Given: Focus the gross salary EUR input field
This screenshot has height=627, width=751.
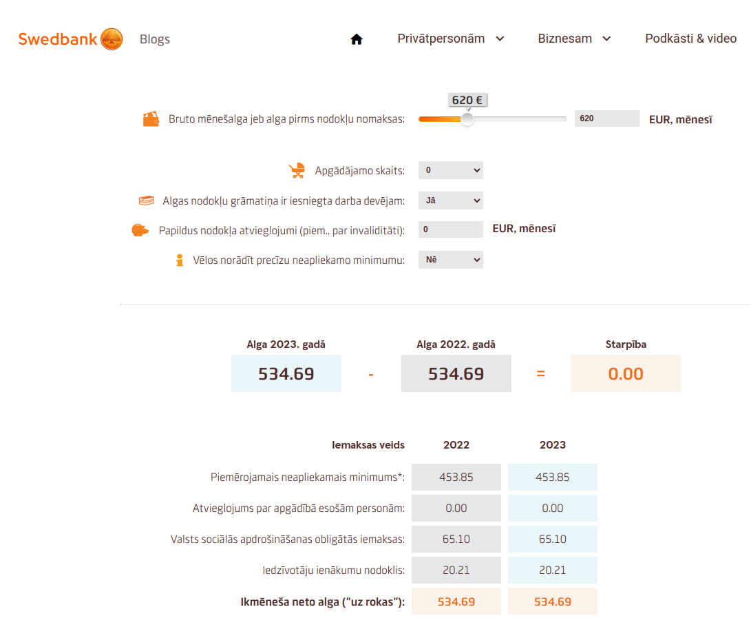Looking at the screenshot, I should [606, 119].
